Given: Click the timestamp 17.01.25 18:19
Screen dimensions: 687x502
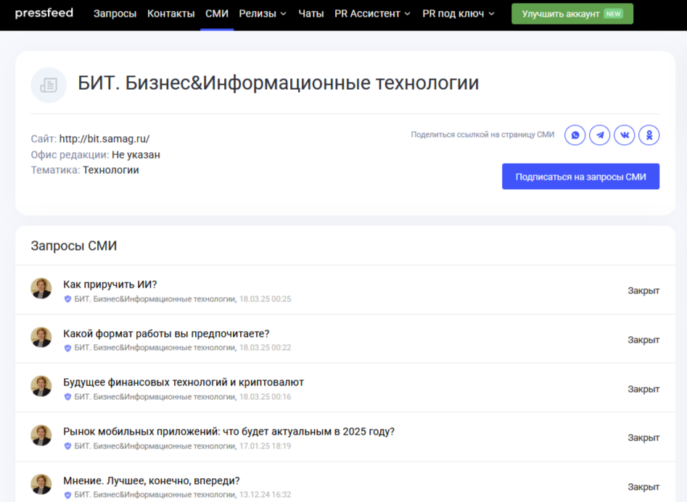Looking at the screenshot, I should point(265,446).
